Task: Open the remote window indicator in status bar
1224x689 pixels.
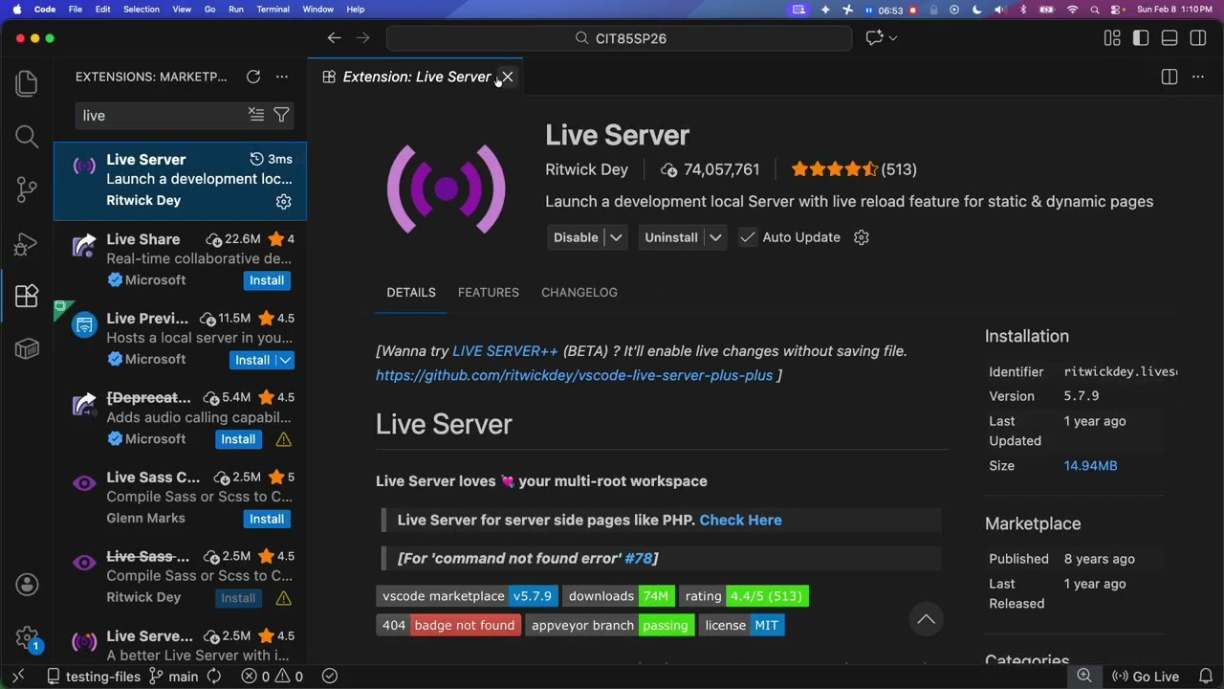Action: tap(18, 677)
